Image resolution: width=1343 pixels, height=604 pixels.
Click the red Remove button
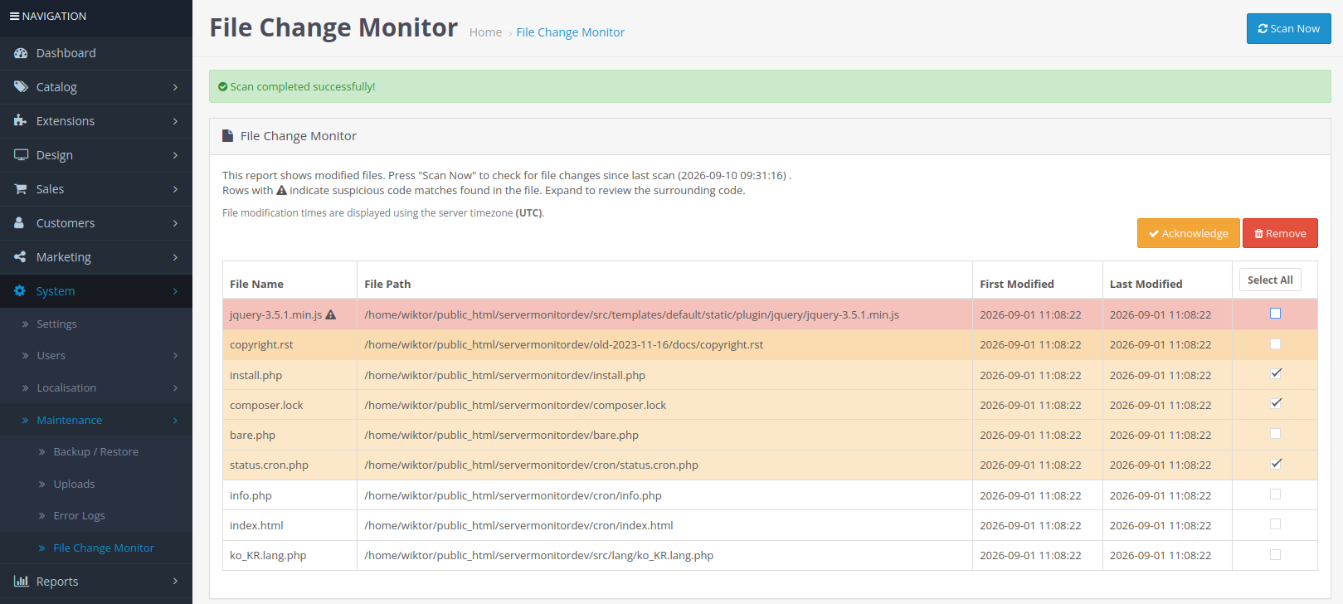pos(1280,233)
